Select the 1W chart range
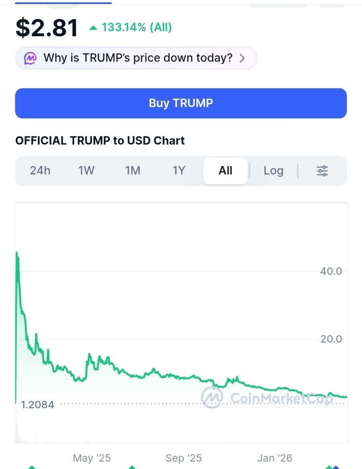Viewport: 362px width, 469px height. pos(86,171)
